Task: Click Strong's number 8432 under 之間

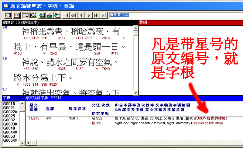Action: click(79, 69)
